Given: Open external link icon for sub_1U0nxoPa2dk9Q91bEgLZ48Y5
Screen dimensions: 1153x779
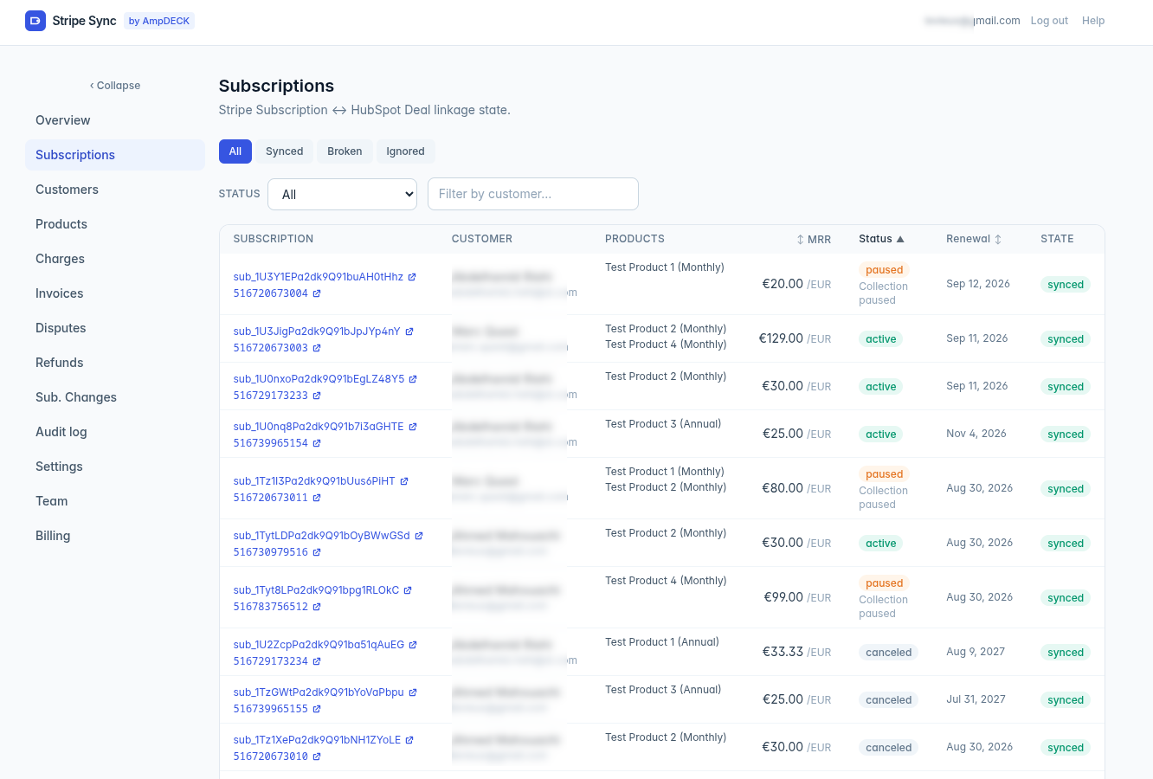Looking at the screenshot, I should pyautogui.click(x=413, y=379).
